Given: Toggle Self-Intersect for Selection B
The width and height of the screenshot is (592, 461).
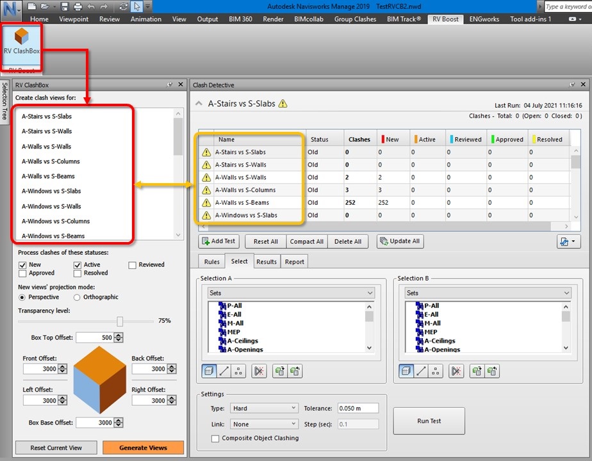Looking at the screenshot, I should [456, 371].
